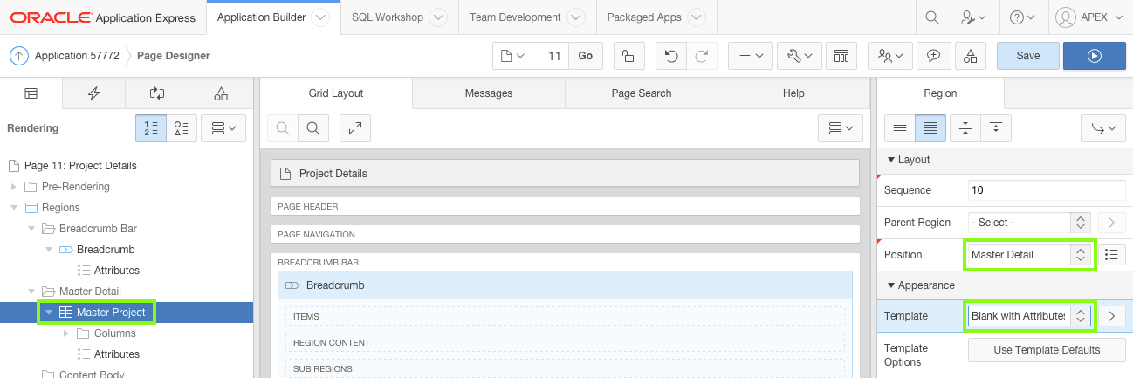The height and width of the screenshot is (378, 1133).
Task: Click the Save button
Action: click(x=1027, y=56)
